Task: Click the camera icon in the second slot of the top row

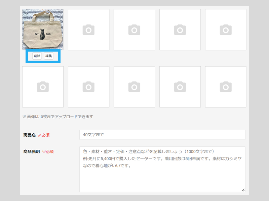Action: tap(88, 30)
